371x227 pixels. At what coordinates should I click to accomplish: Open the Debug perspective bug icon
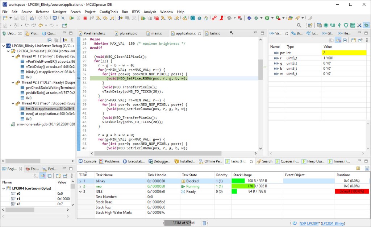click(367, 25)
